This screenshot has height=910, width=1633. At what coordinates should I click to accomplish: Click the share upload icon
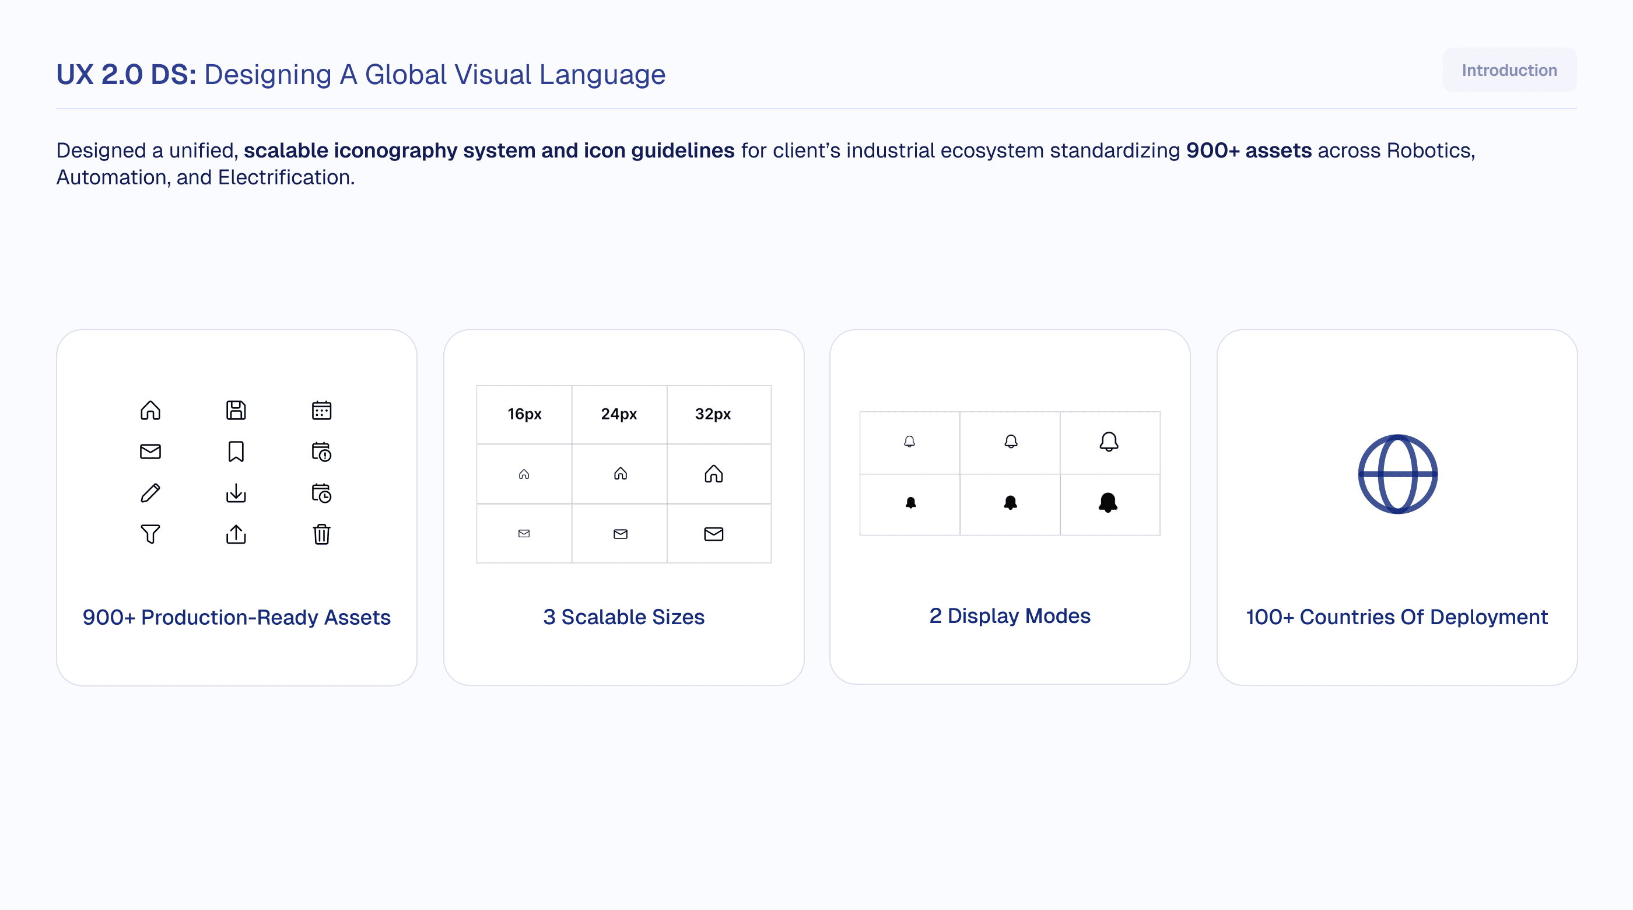(x=236, y=534)
